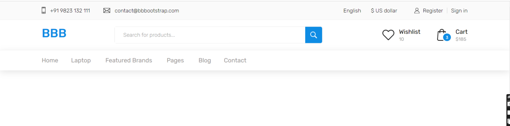This screenshot has width=510, height=126.
Task: Open the English language dropdown
Action: (x=352, y=11)
